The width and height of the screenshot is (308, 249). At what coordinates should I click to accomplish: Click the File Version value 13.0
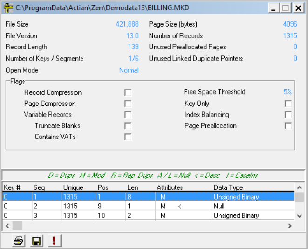pyautogui.click(x=132, y=35)
